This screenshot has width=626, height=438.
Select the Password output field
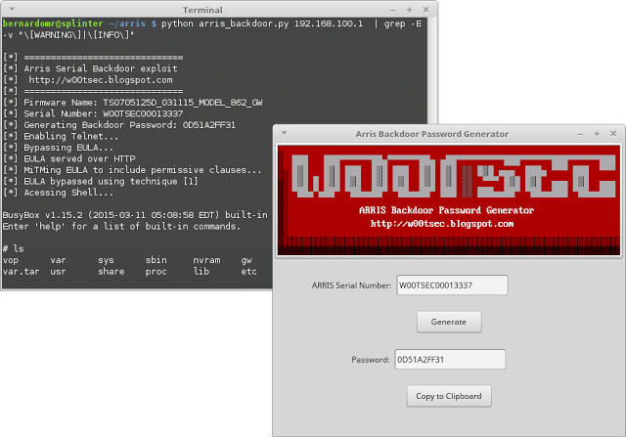click(450, 360)
